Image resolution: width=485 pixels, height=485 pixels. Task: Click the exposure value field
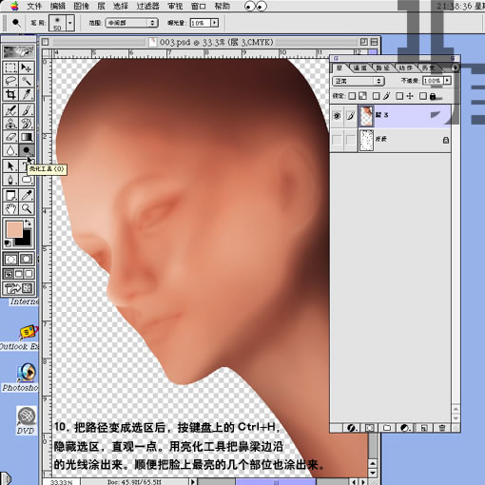201,23
